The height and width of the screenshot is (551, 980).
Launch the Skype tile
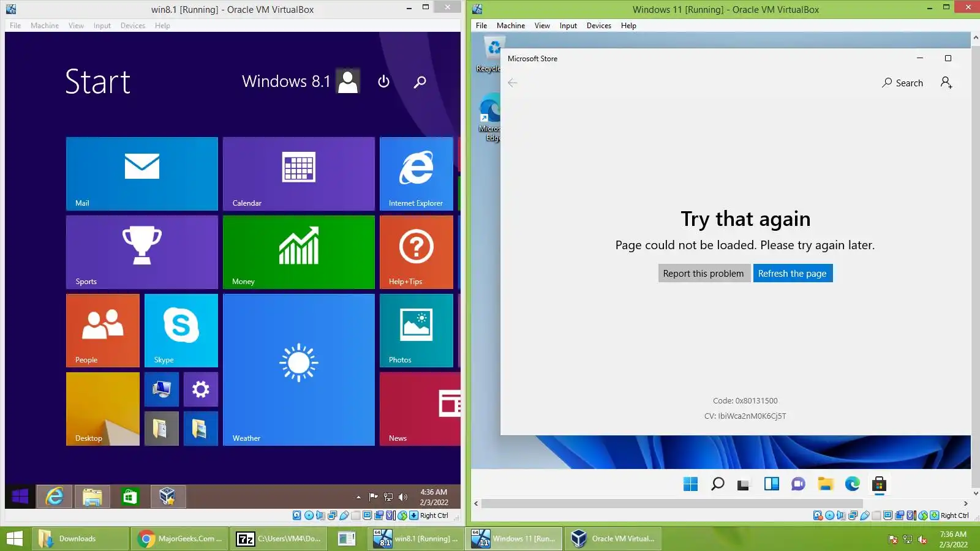coord(181,331)
